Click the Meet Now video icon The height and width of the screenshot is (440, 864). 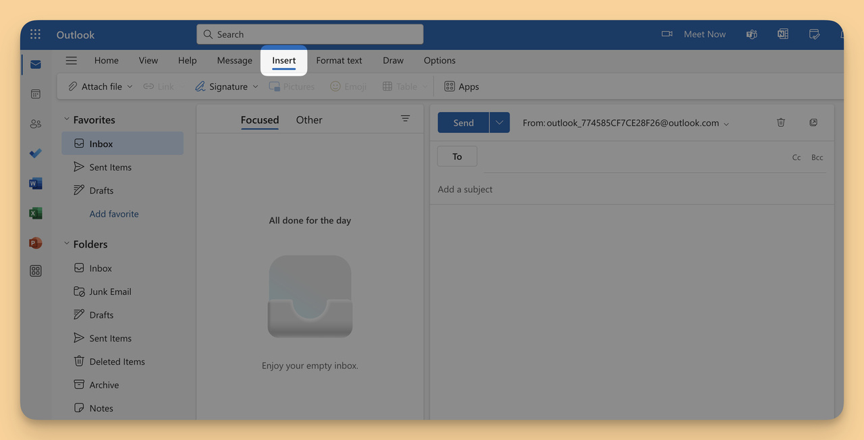pyautogui.click(x=667, y=34)
